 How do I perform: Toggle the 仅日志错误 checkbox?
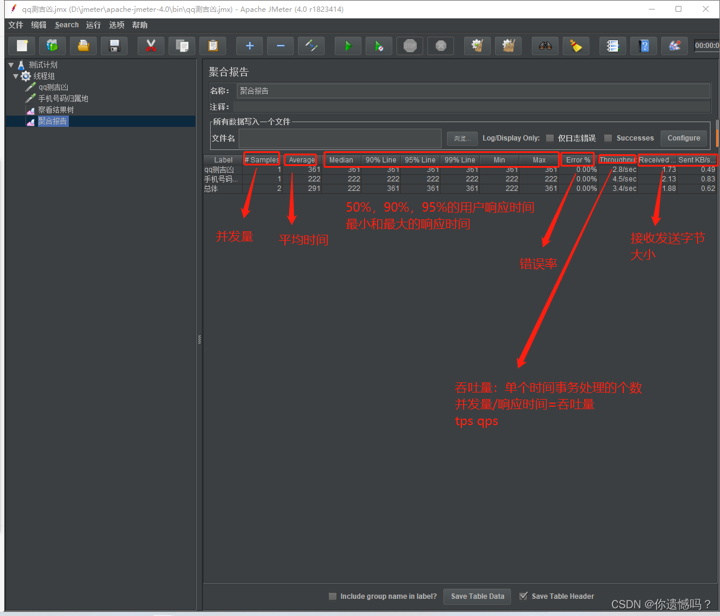click(x=550, y=138)
